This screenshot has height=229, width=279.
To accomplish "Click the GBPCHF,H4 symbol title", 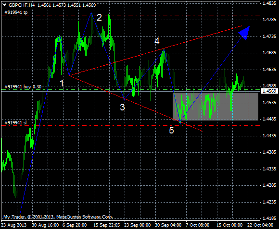I will 22,5.
